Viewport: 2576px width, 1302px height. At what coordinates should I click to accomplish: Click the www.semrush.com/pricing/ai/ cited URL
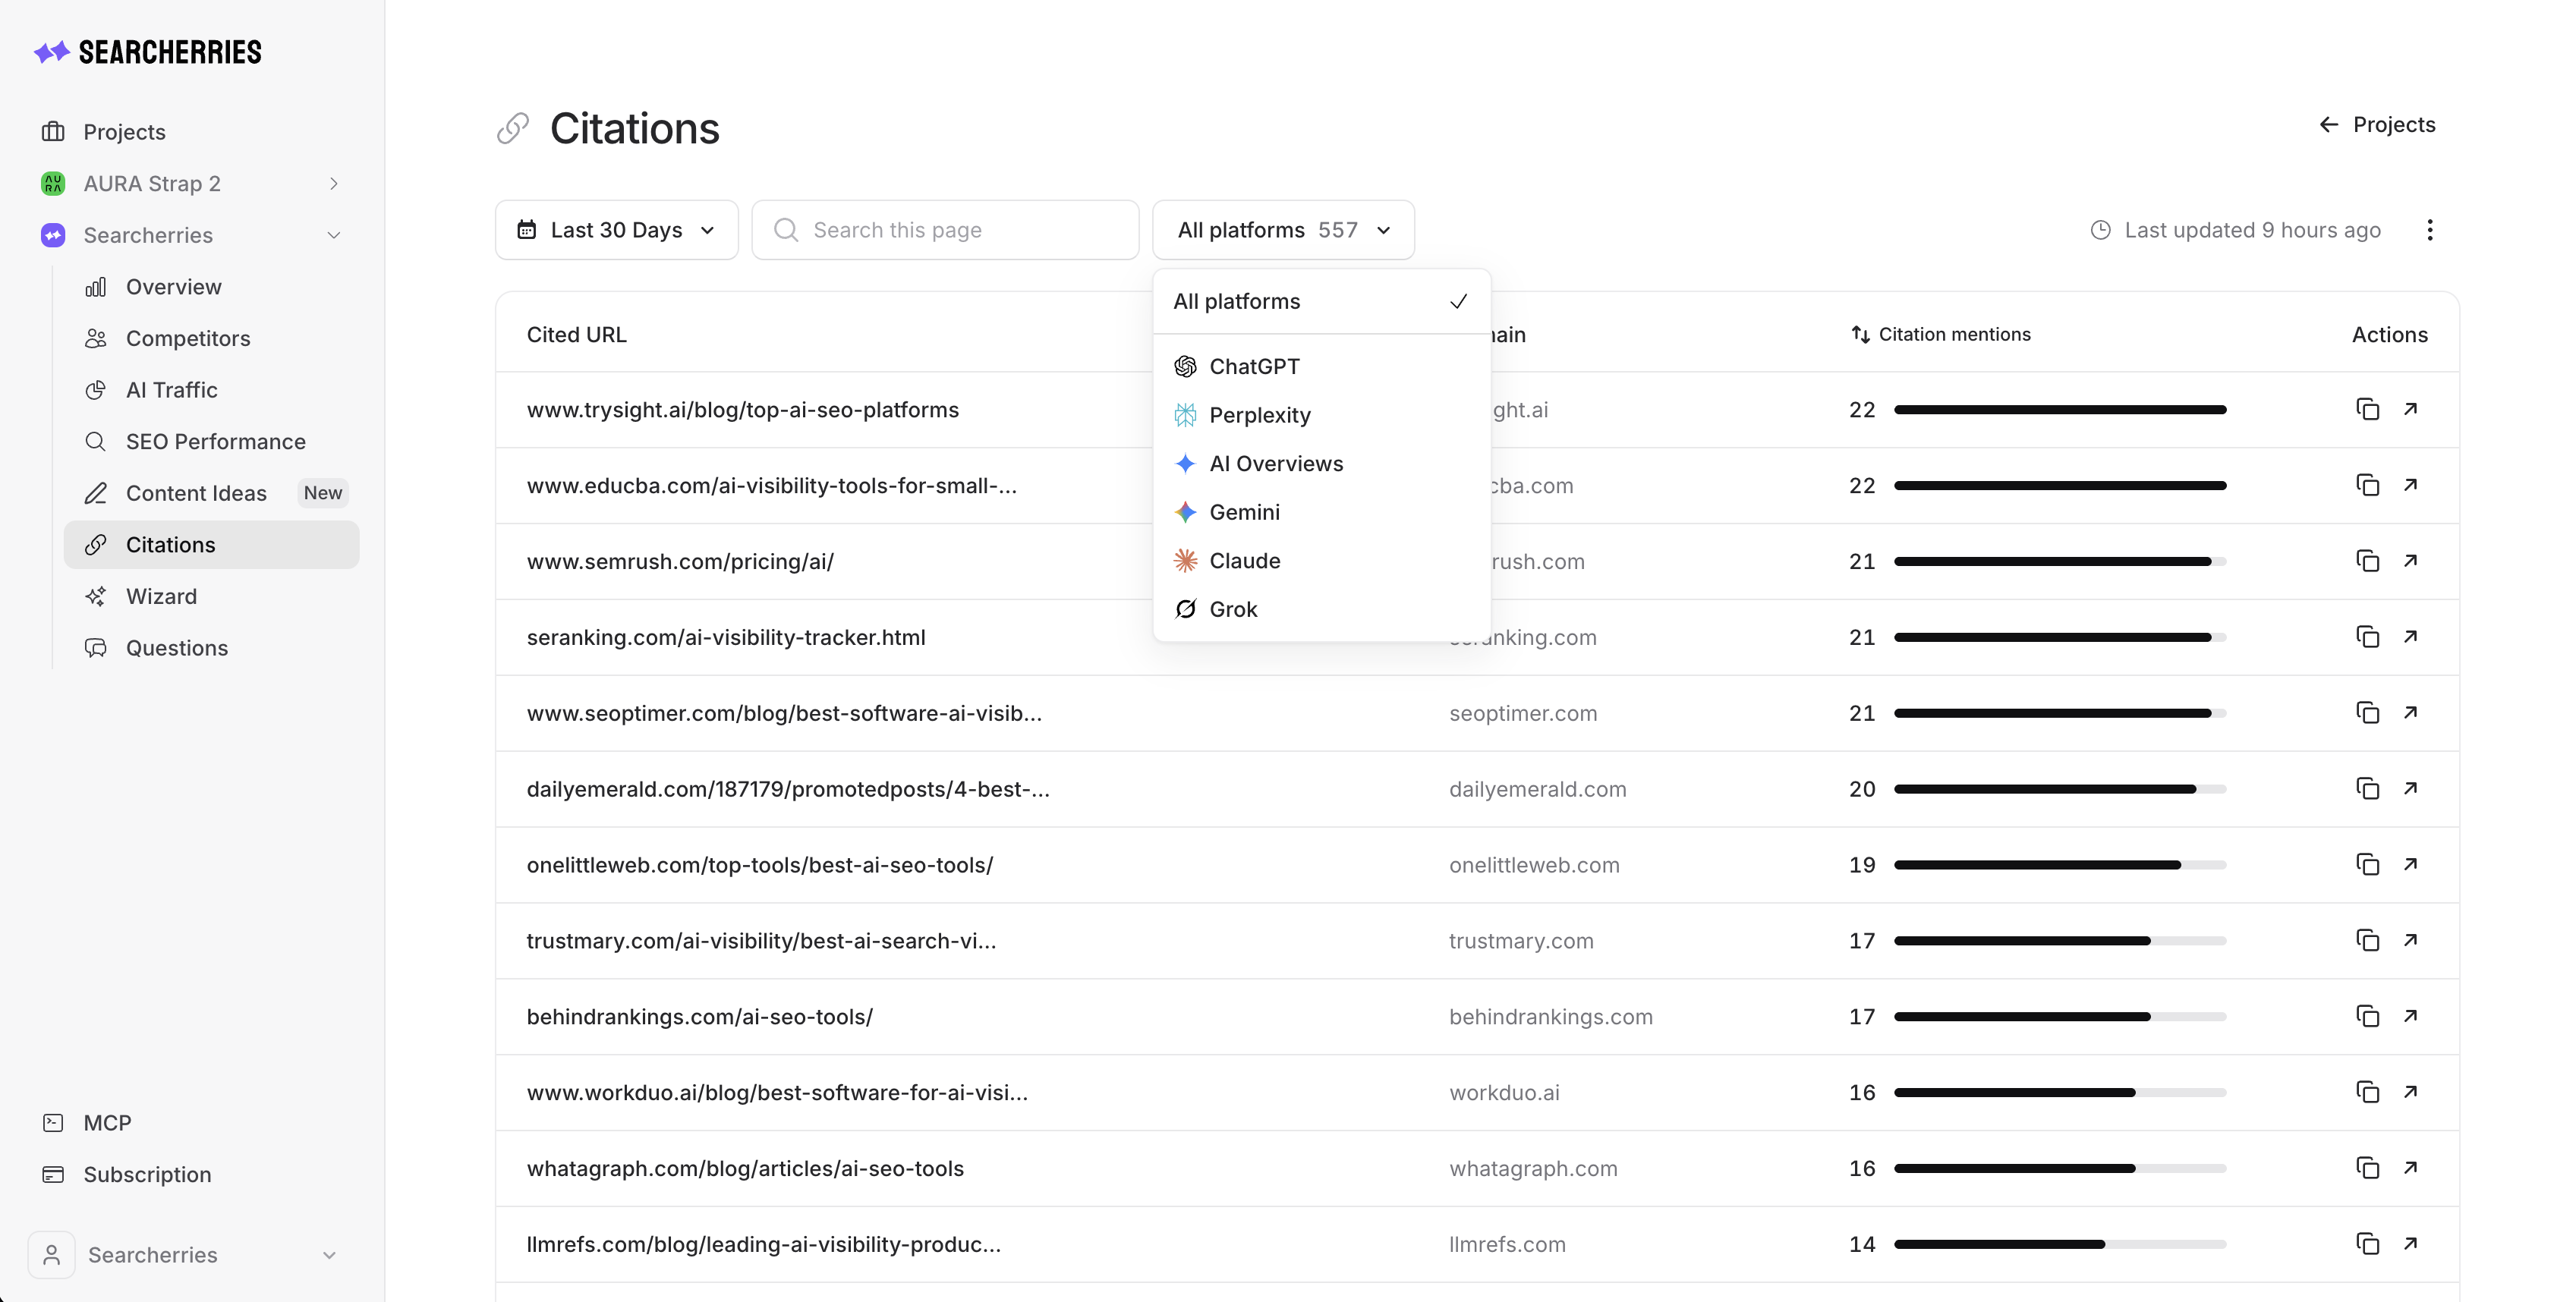[680, 562]
